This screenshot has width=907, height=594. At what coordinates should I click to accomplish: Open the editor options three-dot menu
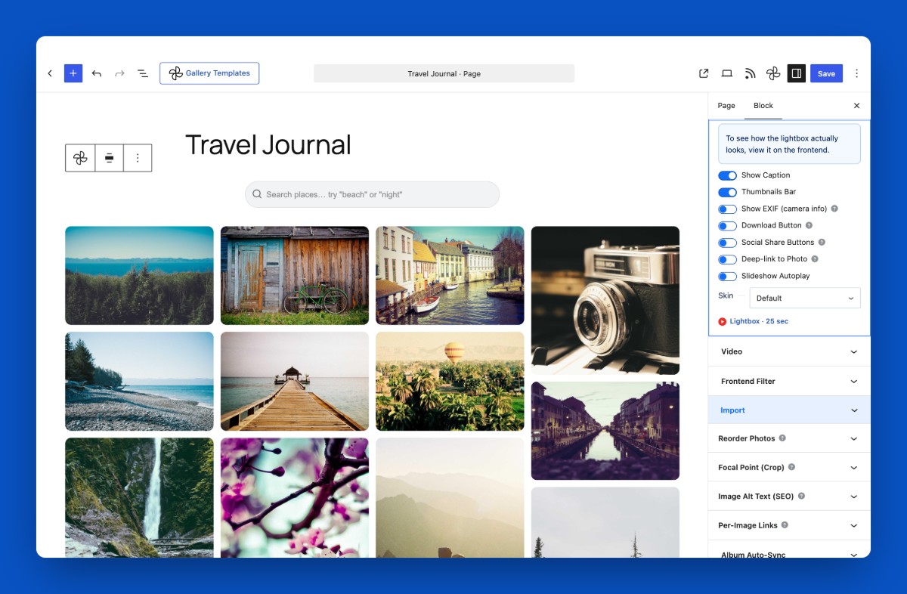(856, 73)
